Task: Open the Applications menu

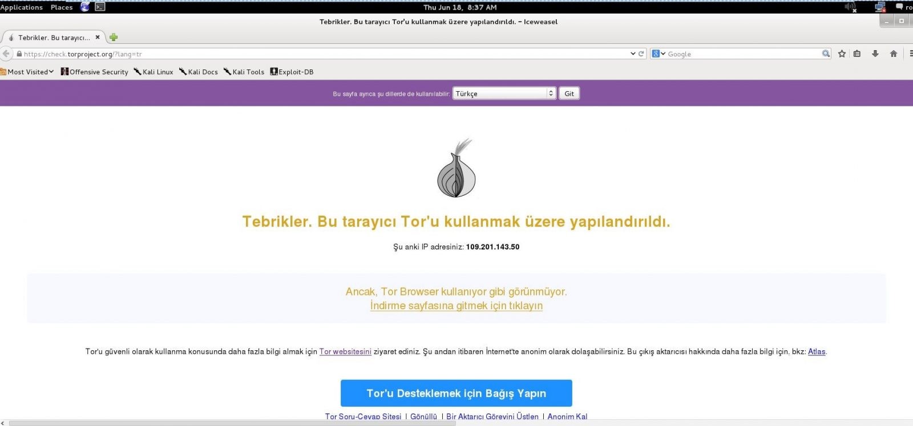Action: pyautogui.click(x=22, y=7)
